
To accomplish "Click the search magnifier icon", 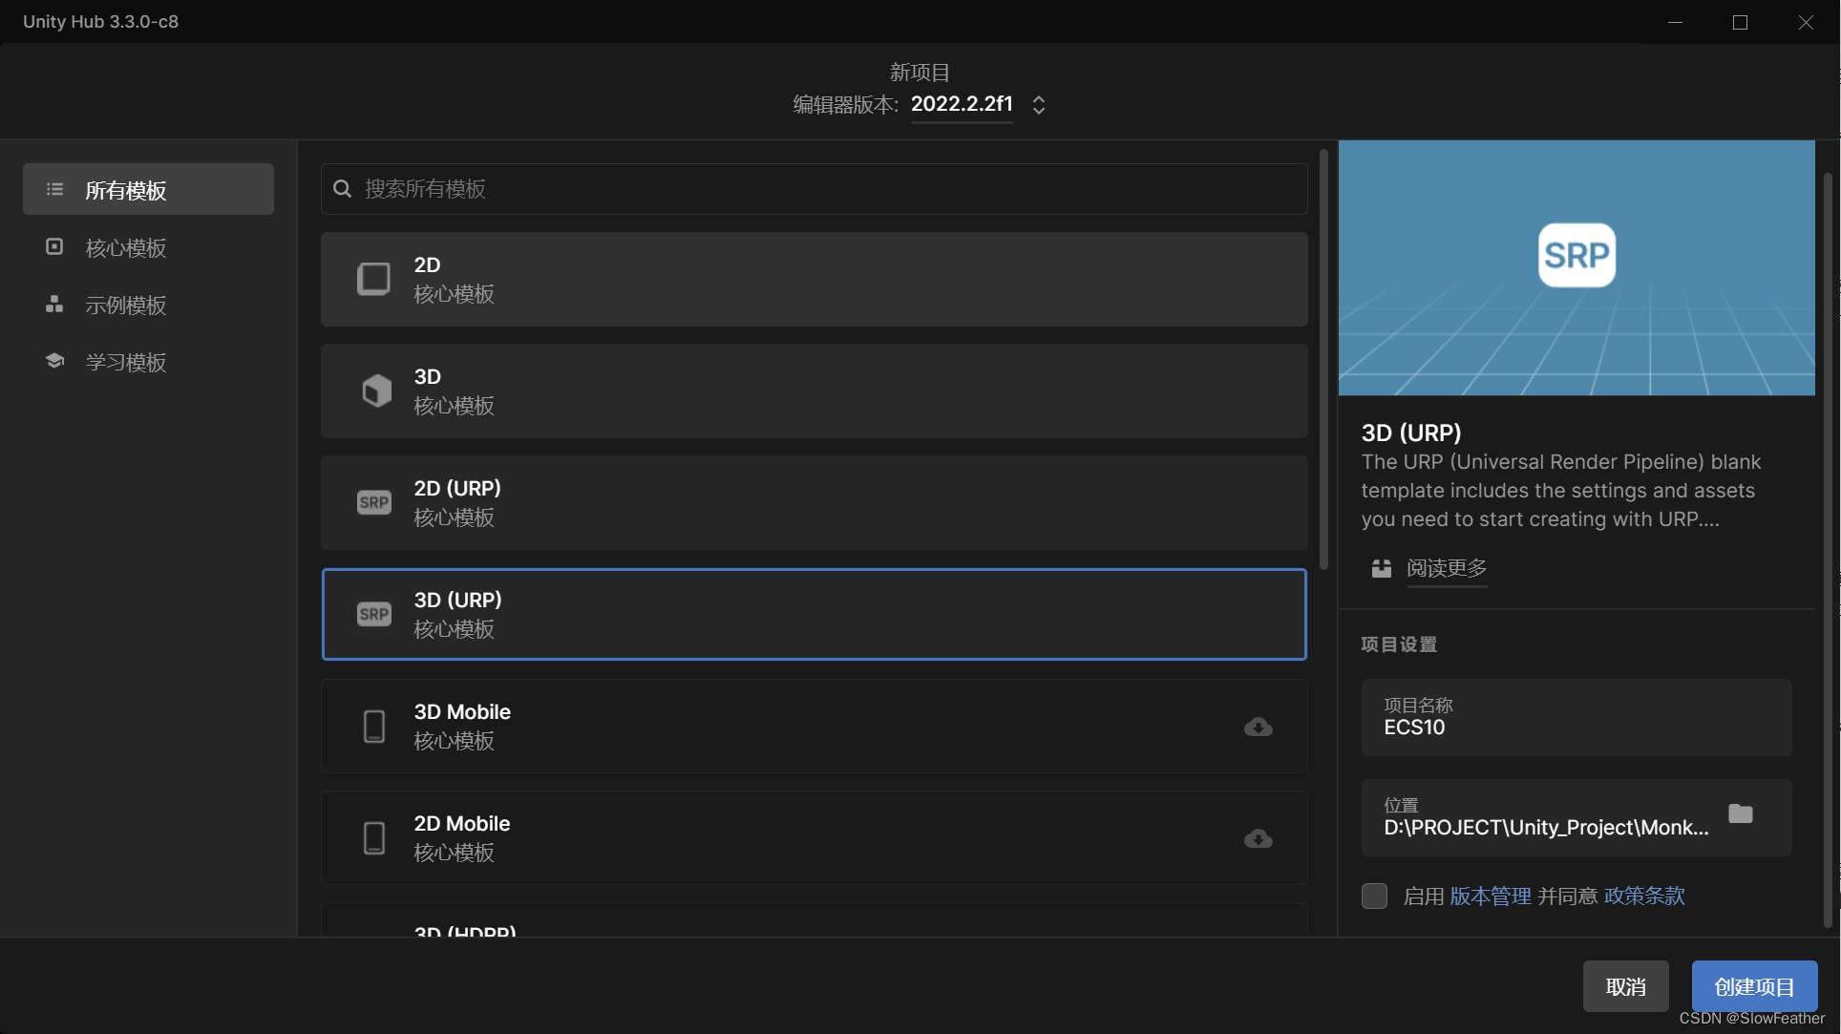I will (342, 189).
